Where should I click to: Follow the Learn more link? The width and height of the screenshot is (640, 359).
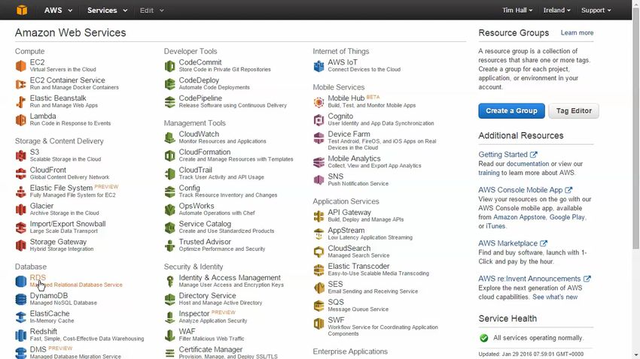point(577,33)
